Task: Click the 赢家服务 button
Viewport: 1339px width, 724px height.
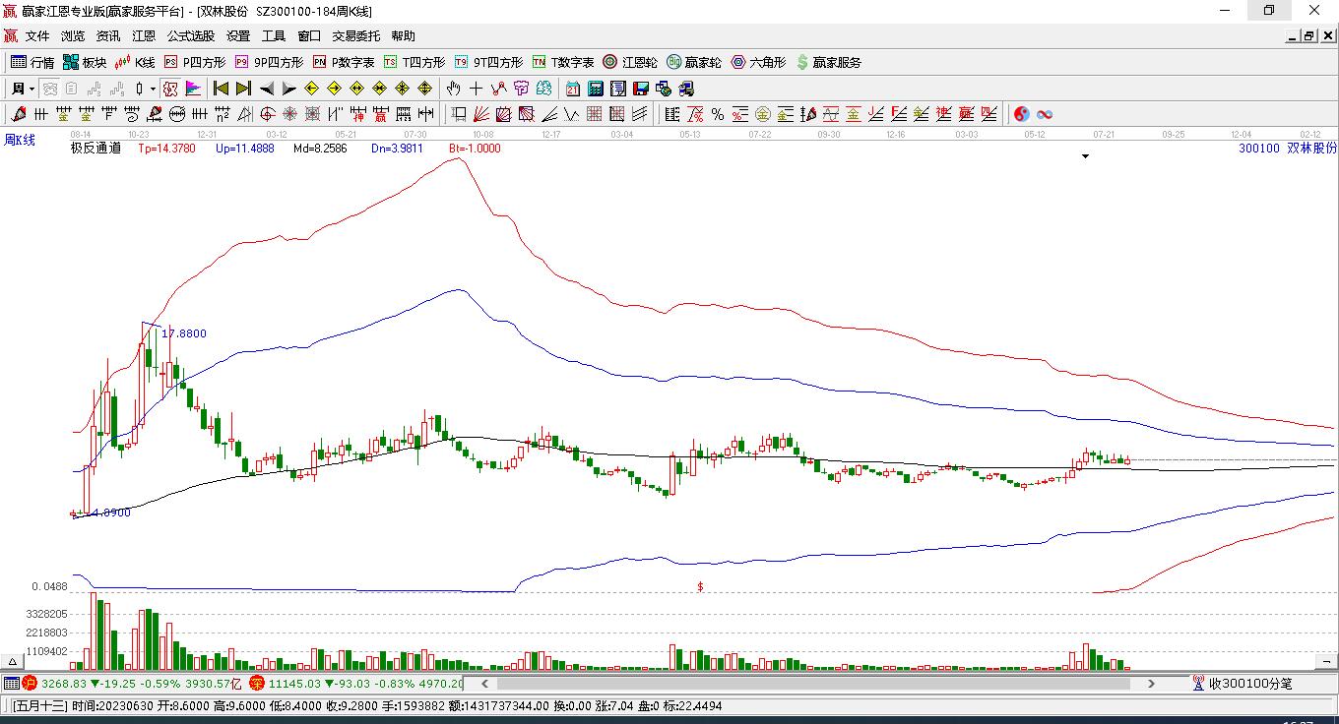Action: 828,62
